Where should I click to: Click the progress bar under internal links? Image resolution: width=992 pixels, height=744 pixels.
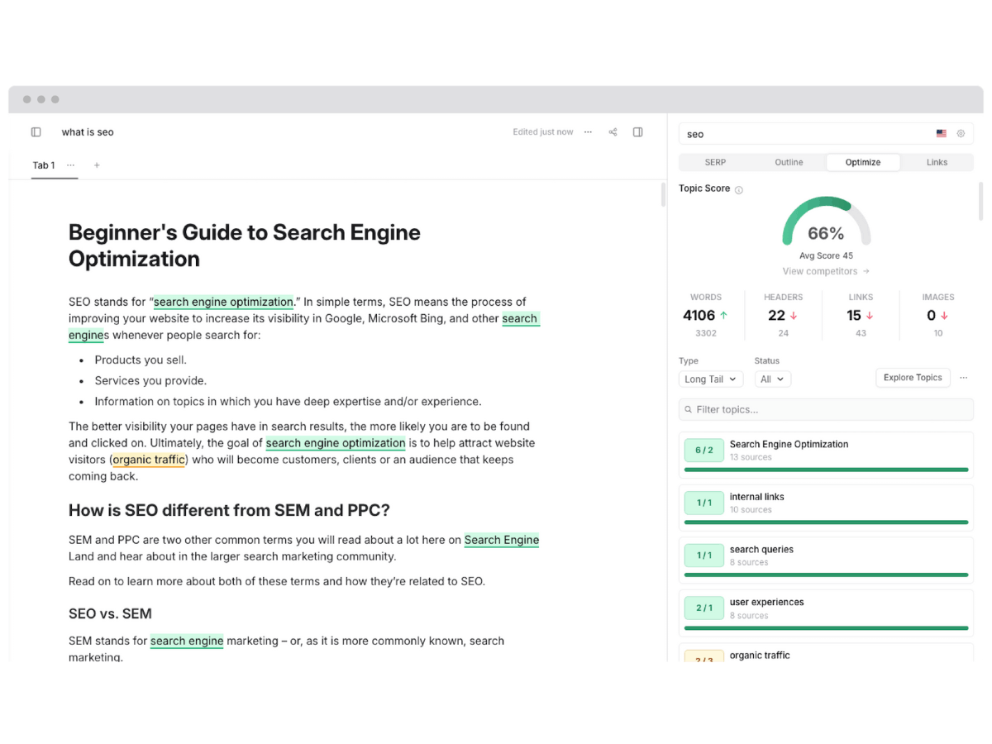pyautogui.click(x=826, y=521)
